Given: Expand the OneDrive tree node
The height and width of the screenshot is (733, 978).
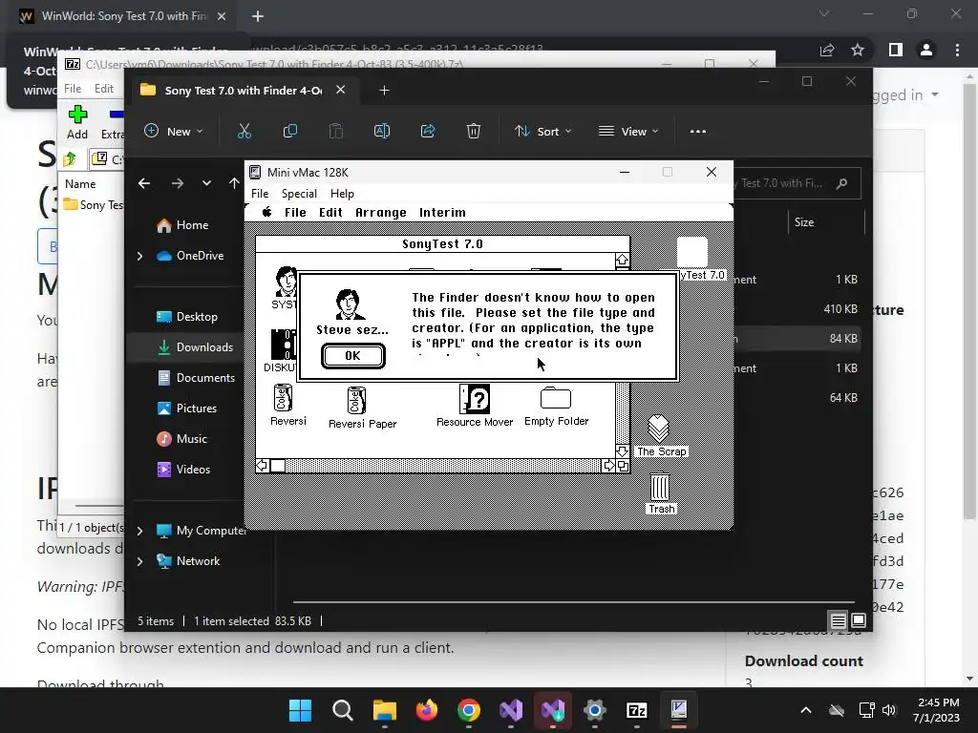Looking at the screenshot, I should [x=139, y=256].
